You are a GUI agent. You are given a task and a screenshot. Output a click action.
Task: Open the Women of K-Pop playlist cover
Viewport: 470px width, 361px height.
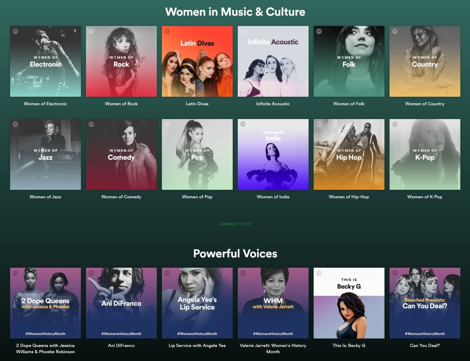tap(425, 155)
